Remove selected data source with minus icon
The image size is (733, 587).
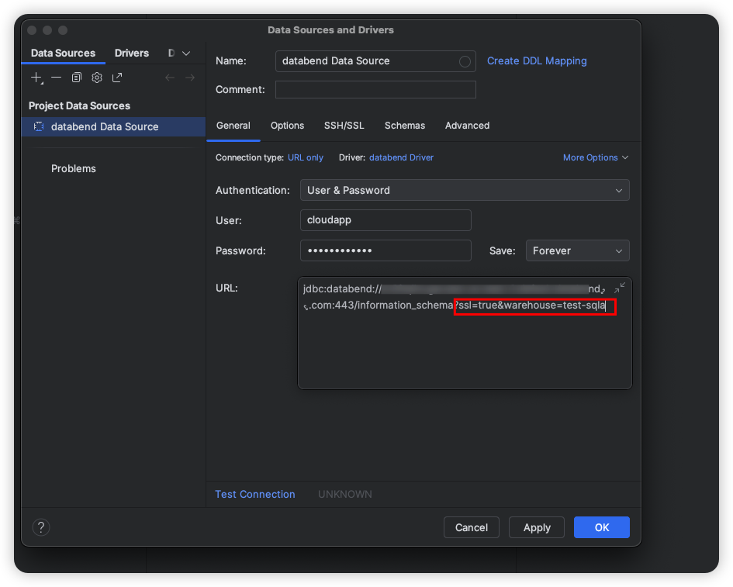(56, 77)
